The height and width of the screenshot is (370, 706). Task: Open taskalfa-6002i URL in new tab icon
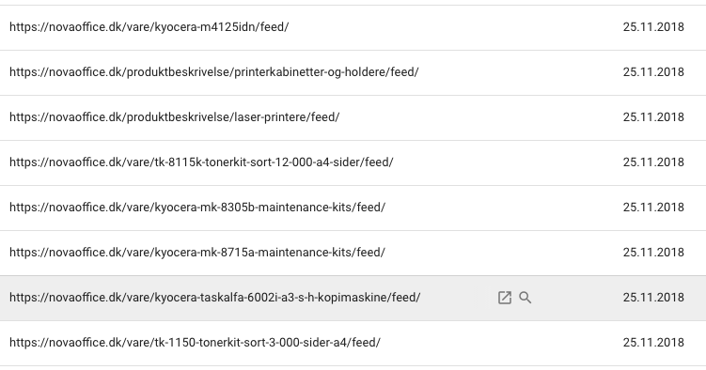504,298
